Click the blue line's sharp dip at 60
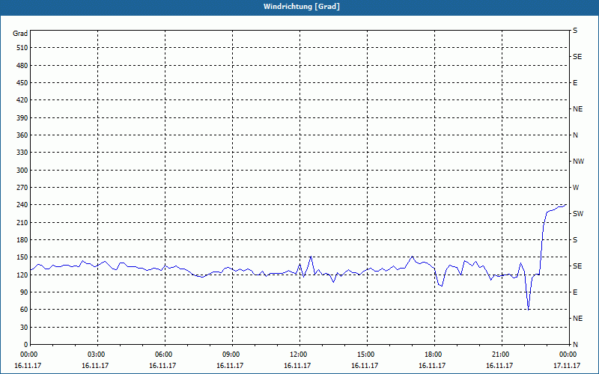 tap(529, 310)
